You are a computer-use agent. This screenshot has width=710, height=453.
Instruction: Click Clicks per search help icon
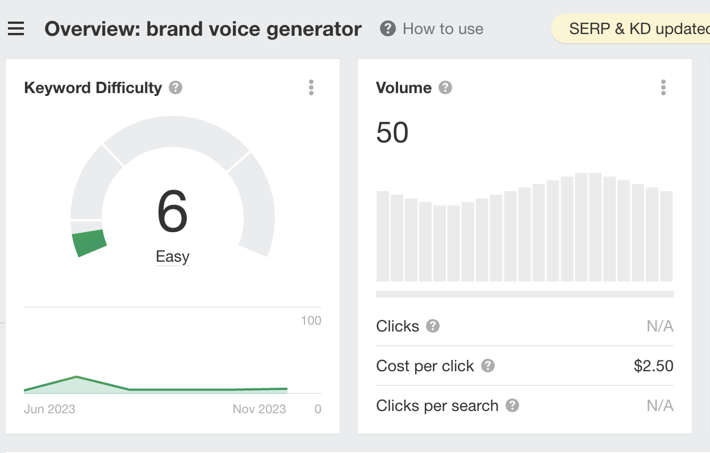pos(512,406)
